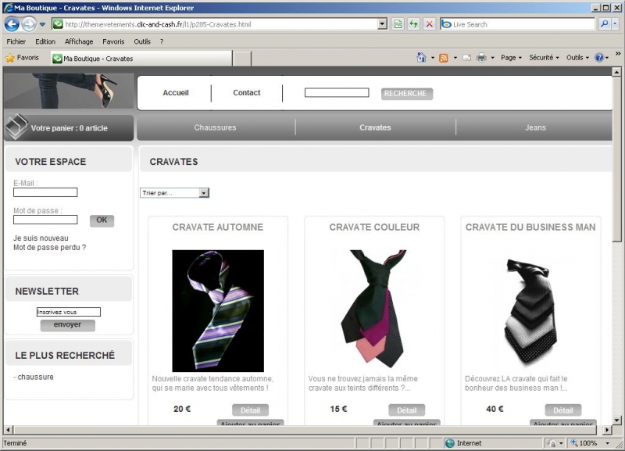Click the shop header logo image
The width and height of the screenshot is (625, 451).
(x=69, y=91)
